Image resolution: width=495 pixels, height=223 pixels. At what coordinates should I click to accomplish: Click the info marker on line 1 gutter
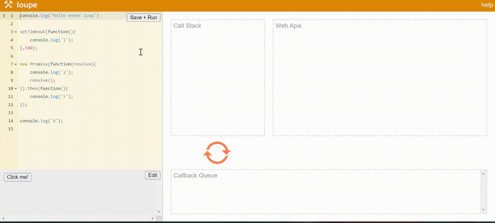tap(4, 15)
